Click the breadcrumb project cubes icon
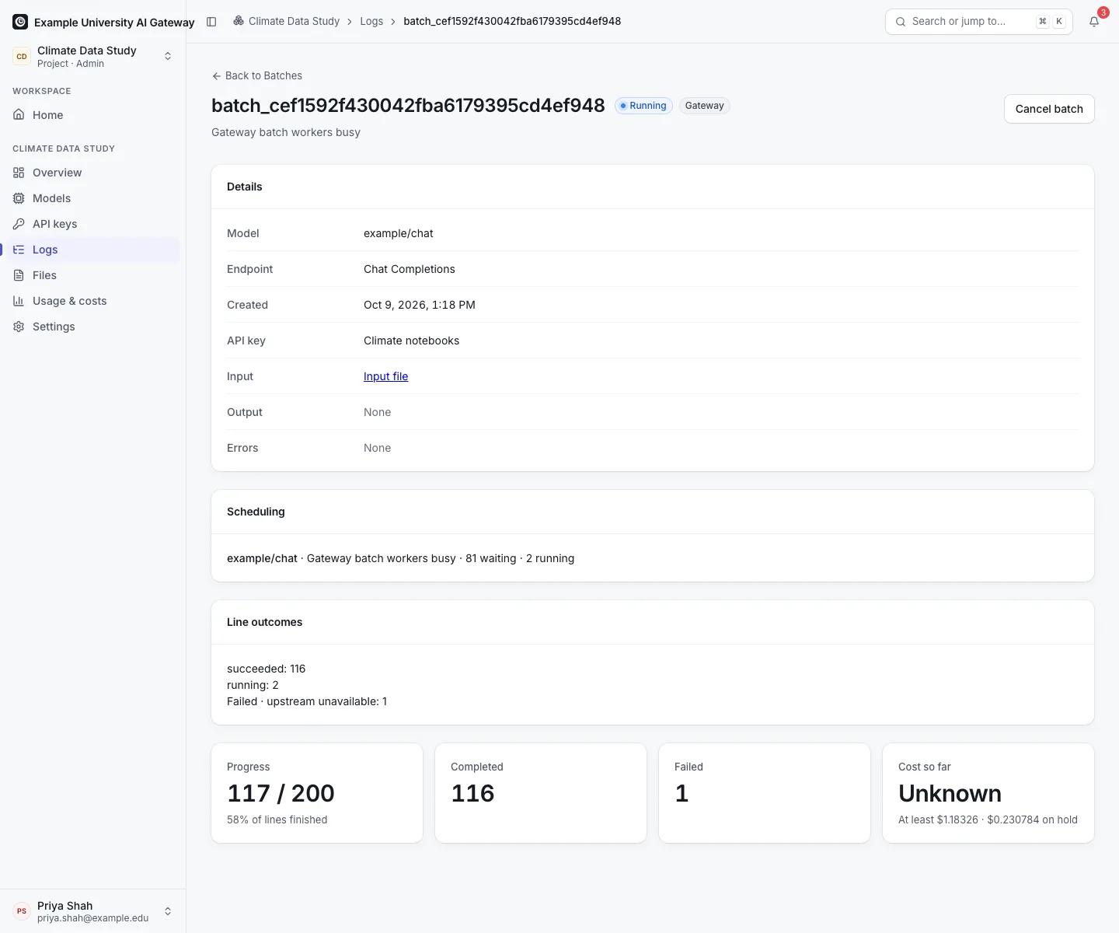 coord(239,21)
